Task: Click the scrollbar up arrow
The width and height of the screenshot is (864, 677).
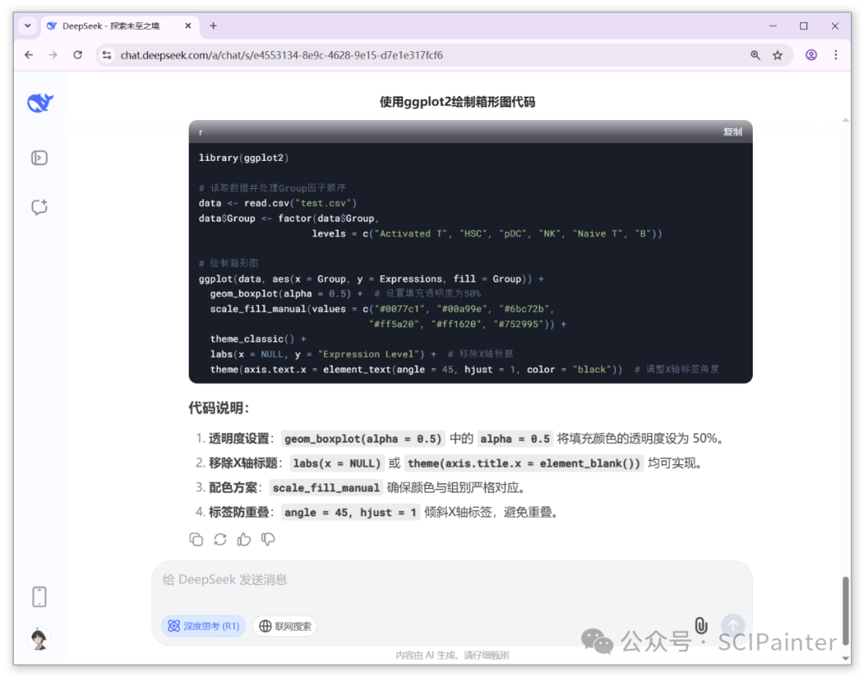Action: (x=846, y=120)
